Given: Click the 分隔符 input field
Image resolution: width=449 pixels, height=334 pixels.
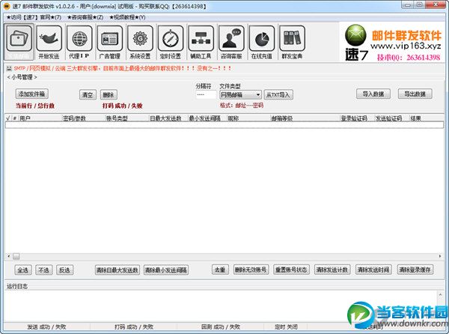Looking at the screenshot, I should (x=206, y=94).
